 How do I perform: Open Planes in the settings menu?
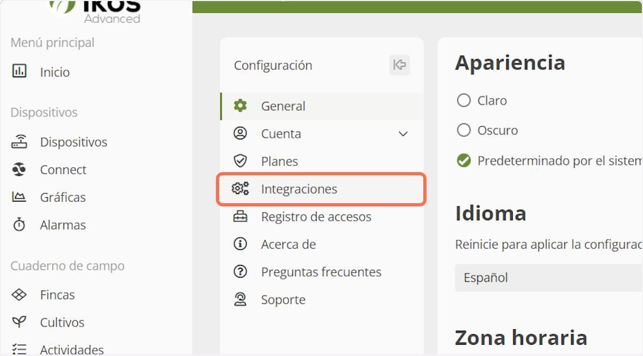pos(279,161)
